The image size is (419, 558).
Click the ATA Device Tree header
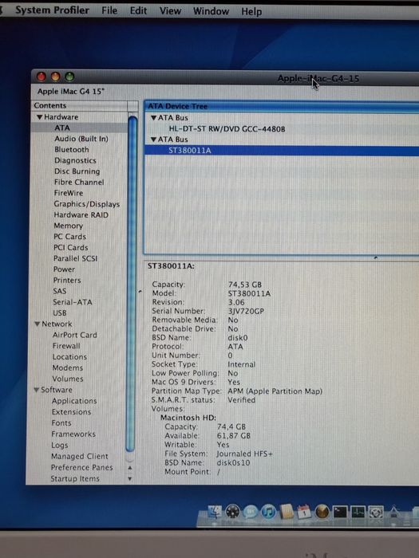point(282,106)
